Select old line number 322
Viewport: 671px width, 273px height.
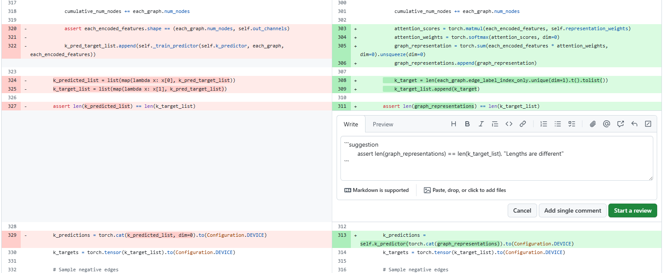[11, 46]
